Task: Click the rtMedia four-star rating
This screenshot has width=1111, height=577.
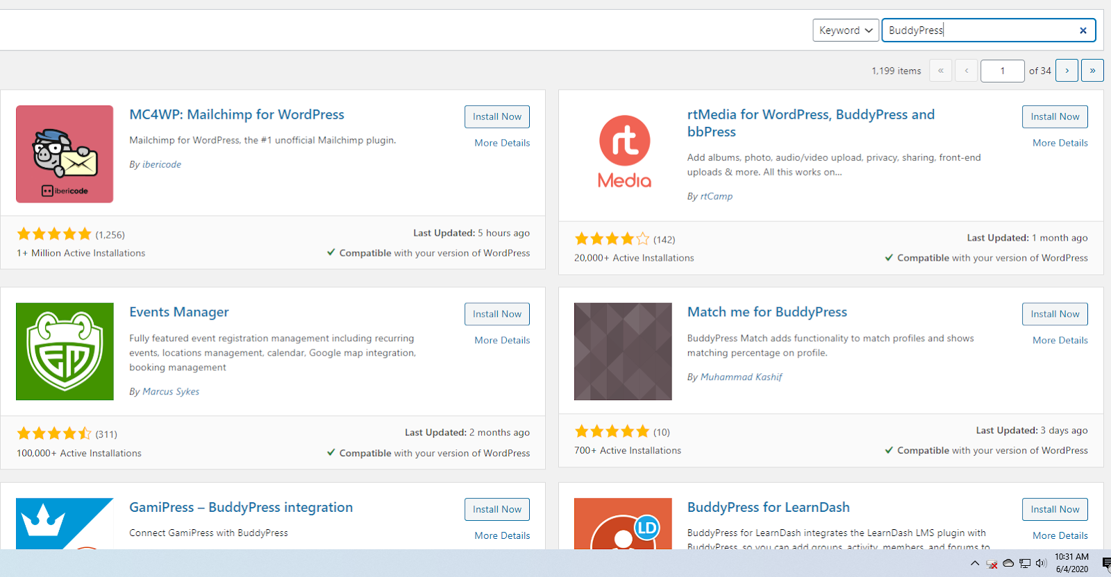Action: (612, 239)
